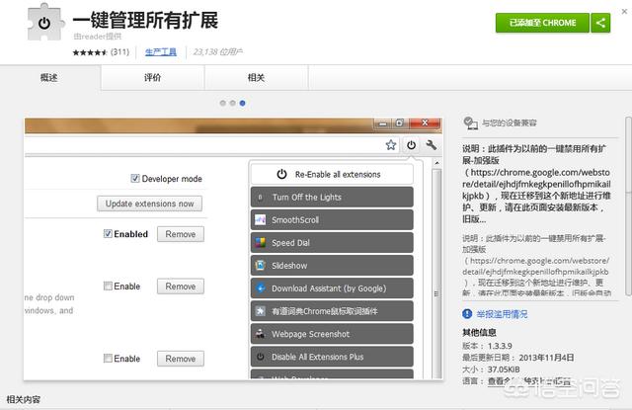Click the bottom Remove button
Image resolution: width=632 pixels, height=410 pixels.
coord(181,359)
